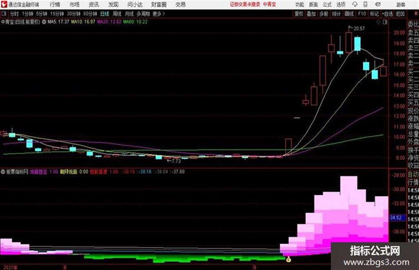The width and height of the screenshot is (419, 270).
Task: Click the 画线 draw line button
Action: coord(349,14)
